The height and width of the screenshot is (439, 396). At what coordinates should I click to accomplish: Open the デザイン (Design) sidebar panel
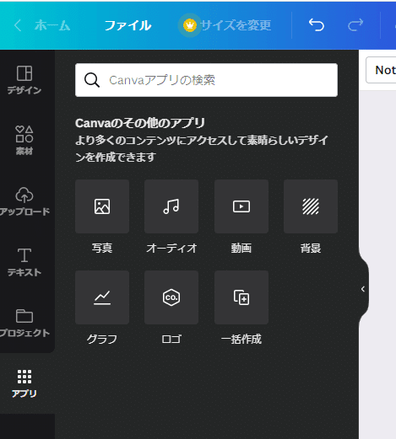[x=24, y=80]
